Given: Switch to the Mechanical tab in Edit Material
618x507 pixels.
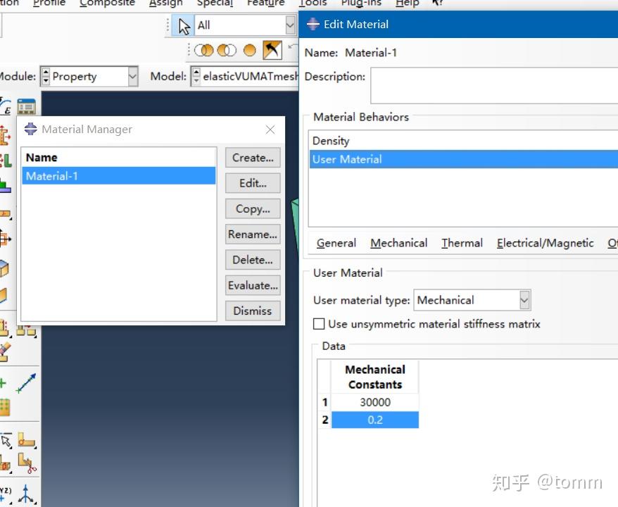Looking at the screenshot, I should coord(398,243).
